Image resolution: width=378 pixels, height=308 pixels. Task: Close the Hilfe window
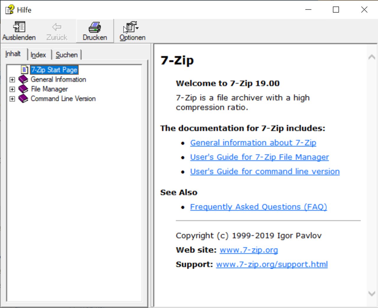click(364, 10)
